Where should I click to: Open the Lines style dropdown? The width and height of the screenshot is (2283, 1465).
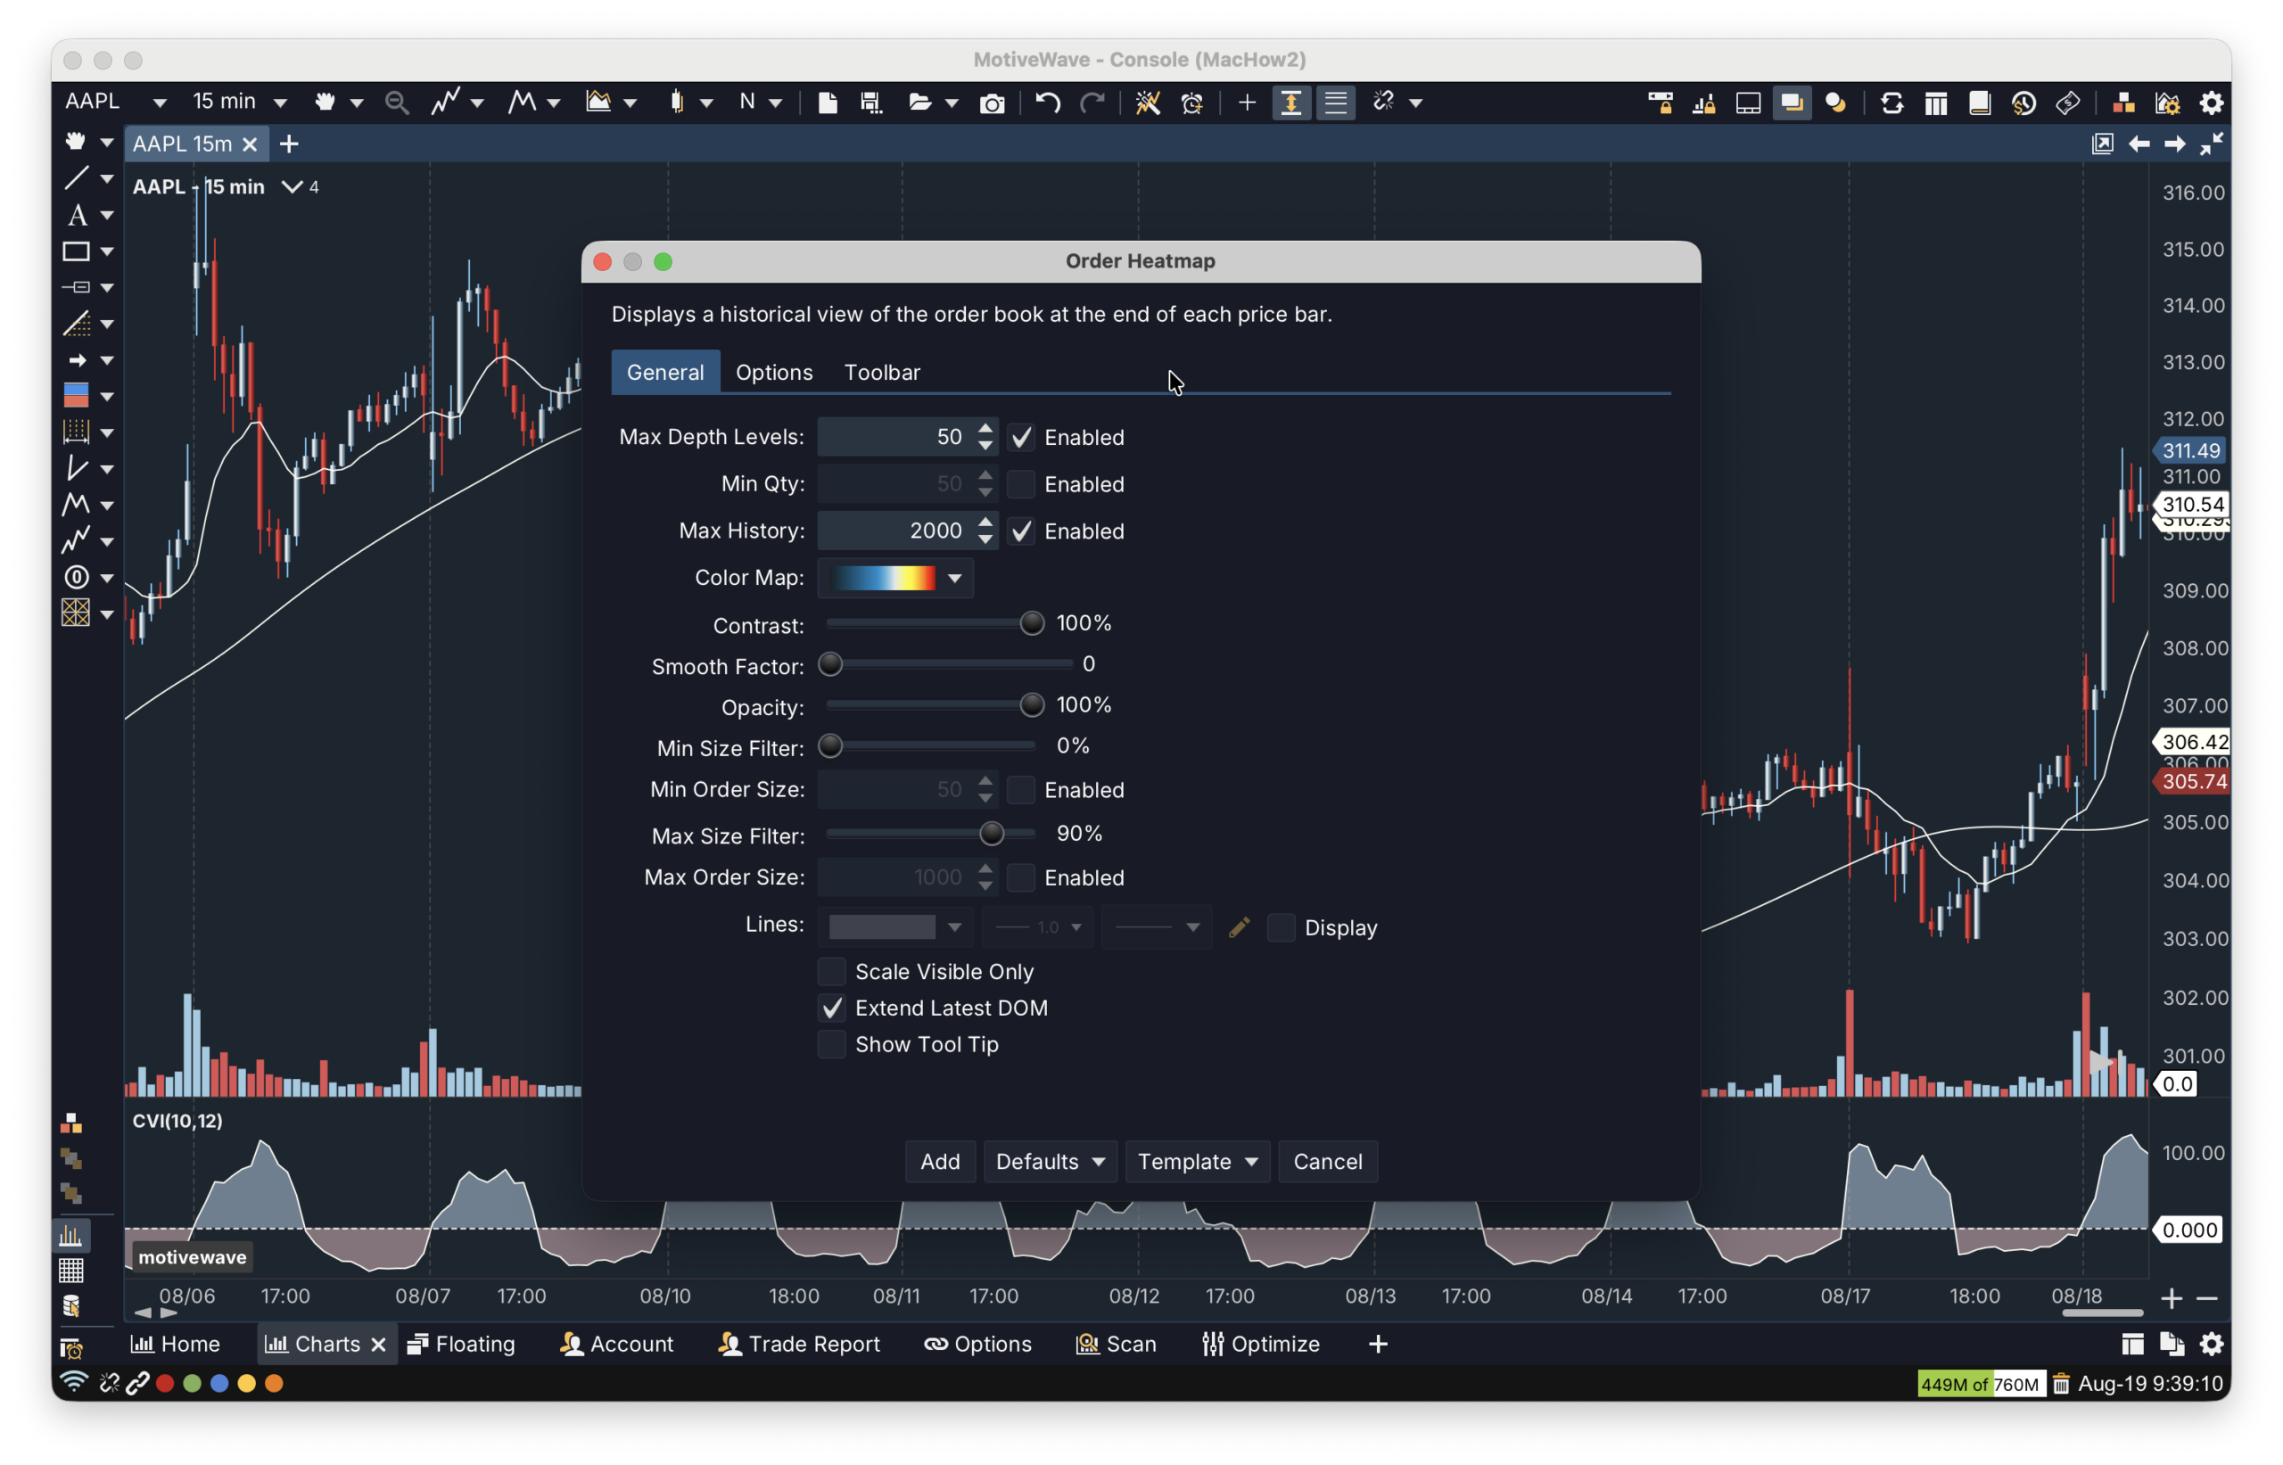point(1157,926)
